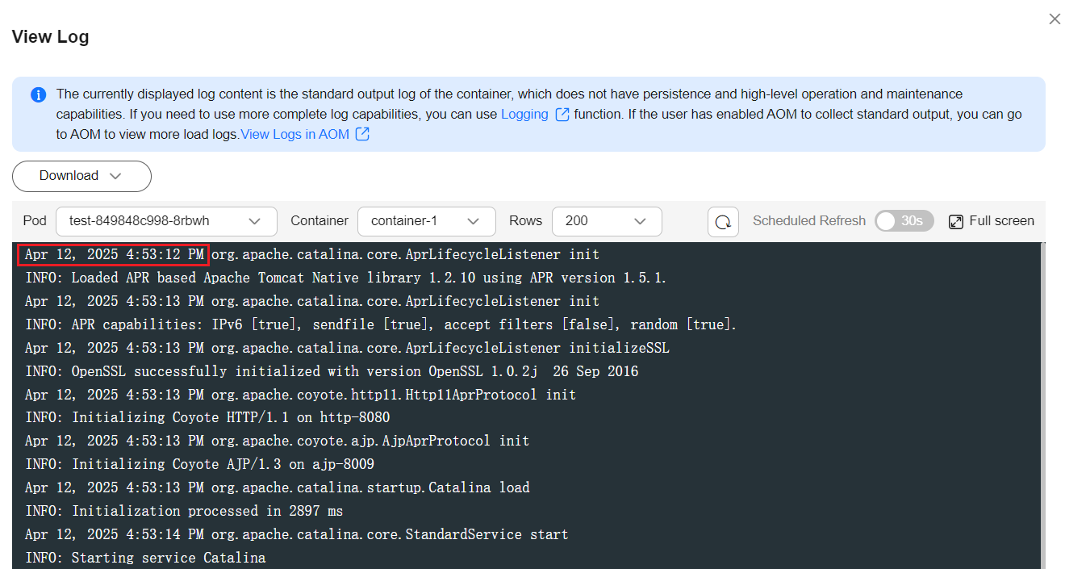This screenshot has width=1065, height=569.
Task: Click the blue info icon in notice
Action: click(39, 94)
